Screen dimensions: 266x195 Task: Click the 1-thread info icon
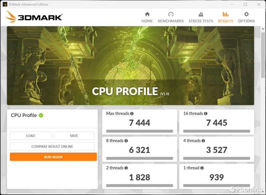[x=202, y=168]
